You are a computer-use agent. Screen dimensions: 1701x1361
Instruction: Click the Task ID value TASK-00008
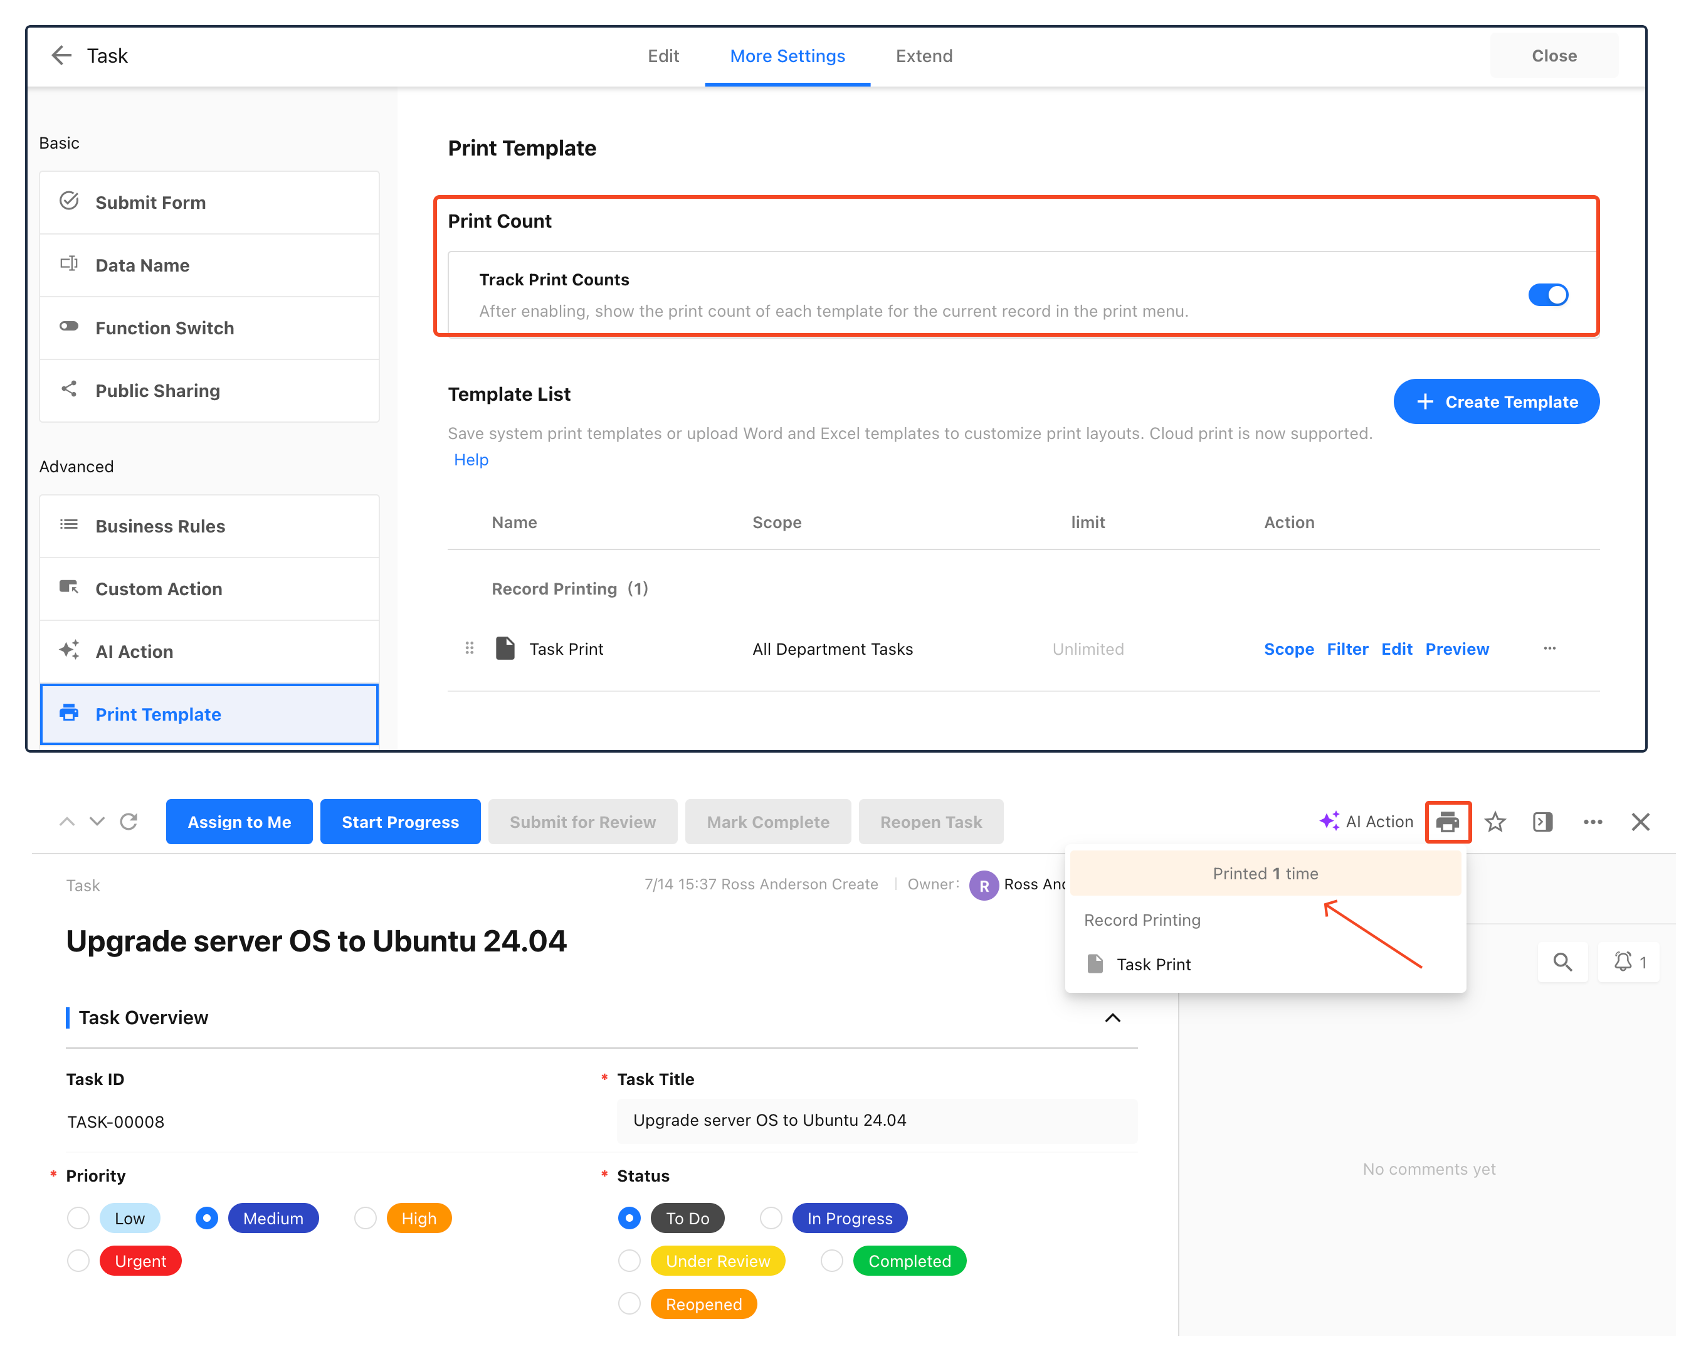116,1122
